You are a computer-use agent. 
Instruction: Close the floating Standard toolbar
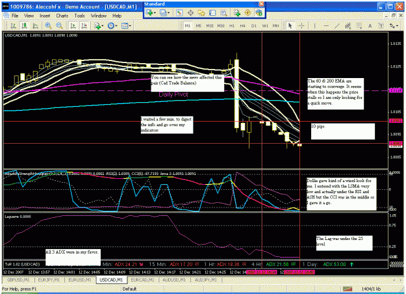pos(262,4)
